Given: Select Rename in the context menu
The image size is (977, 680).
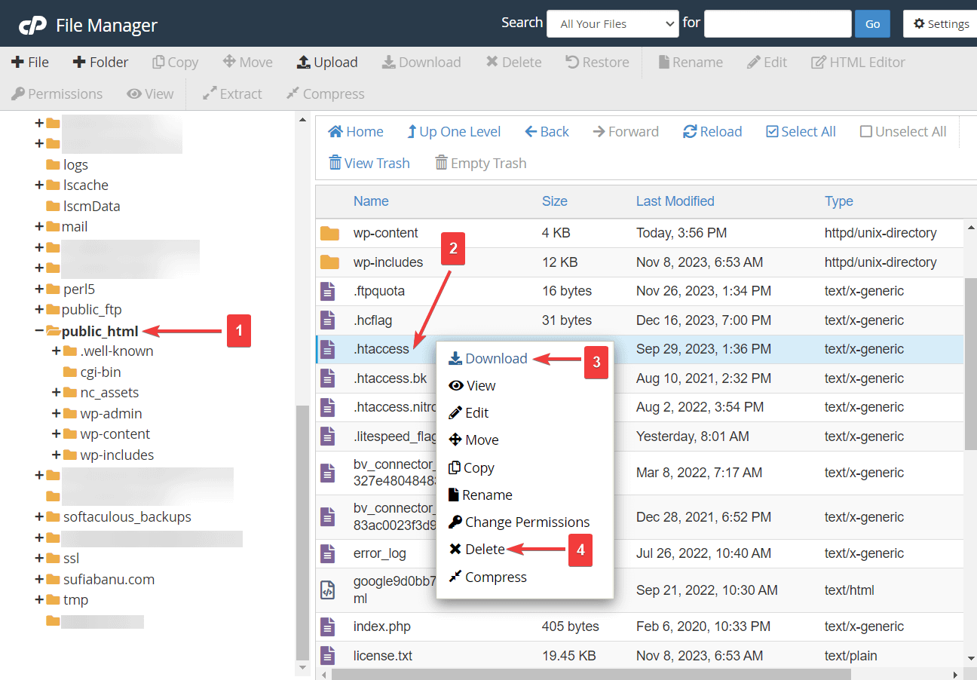Looking at the screenshot, I should click(x=485, y=495).
